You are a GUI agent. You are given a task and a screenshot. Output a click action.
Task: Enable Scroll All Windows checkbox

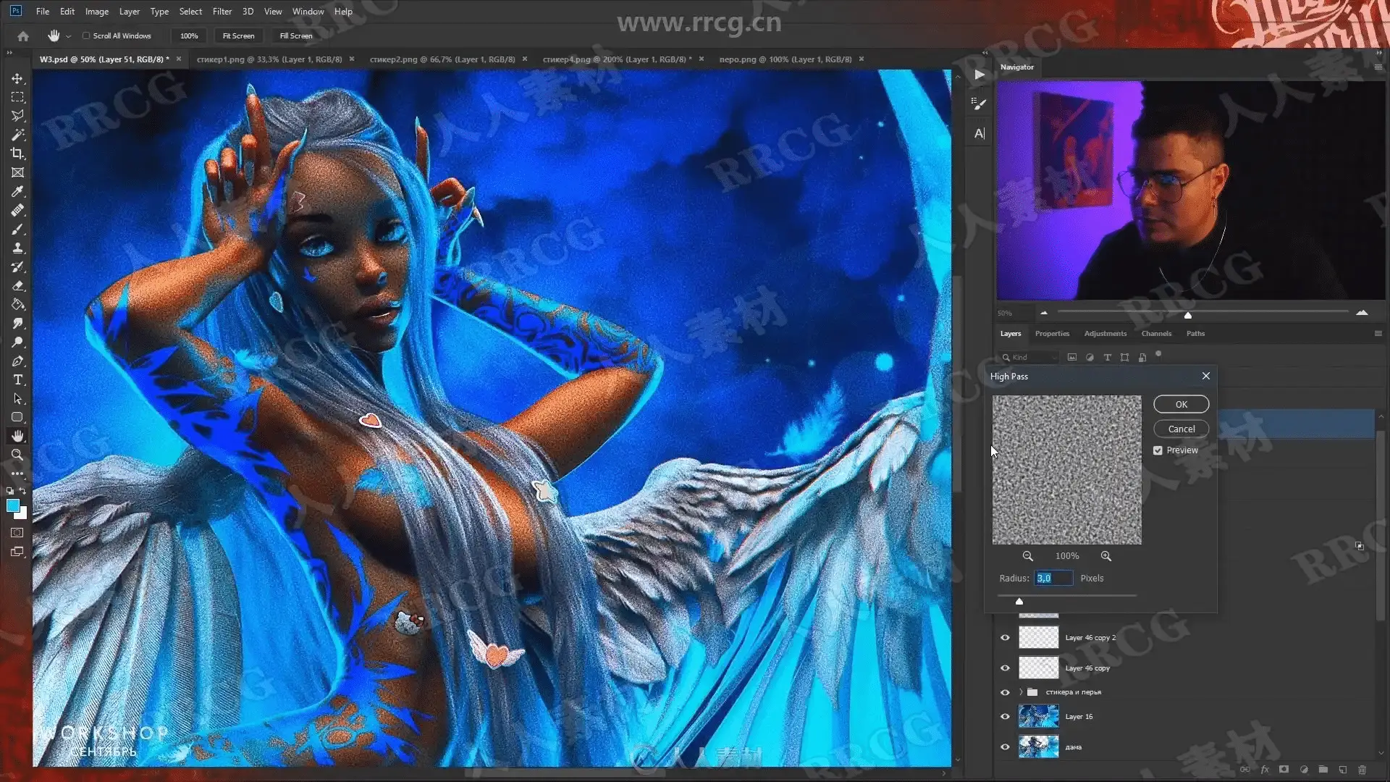coord(86,35)
